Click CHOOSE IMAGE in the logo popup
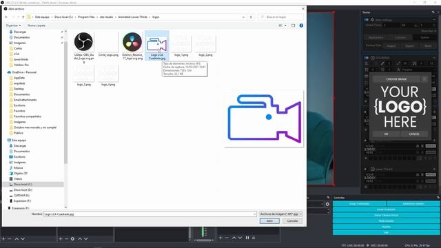 coord(396,79)
